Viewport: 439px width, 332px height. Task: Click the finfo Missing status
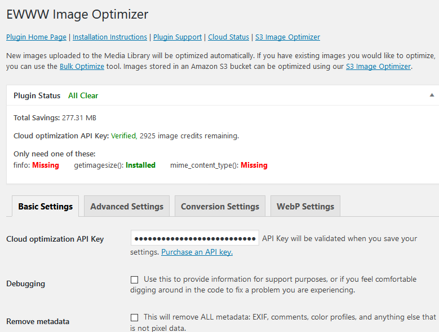pos(36,165)
